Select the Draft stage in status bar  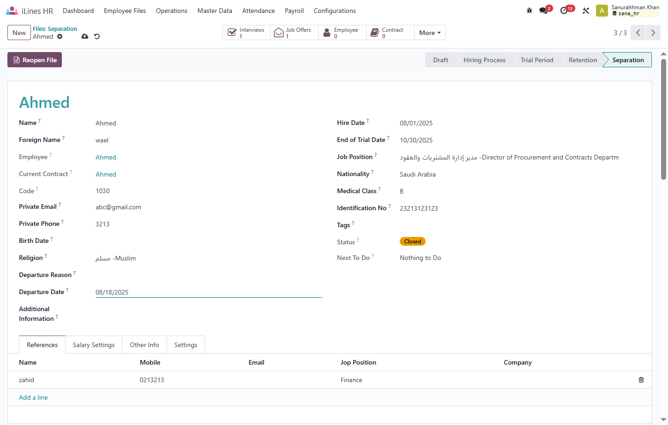(440, 60)
